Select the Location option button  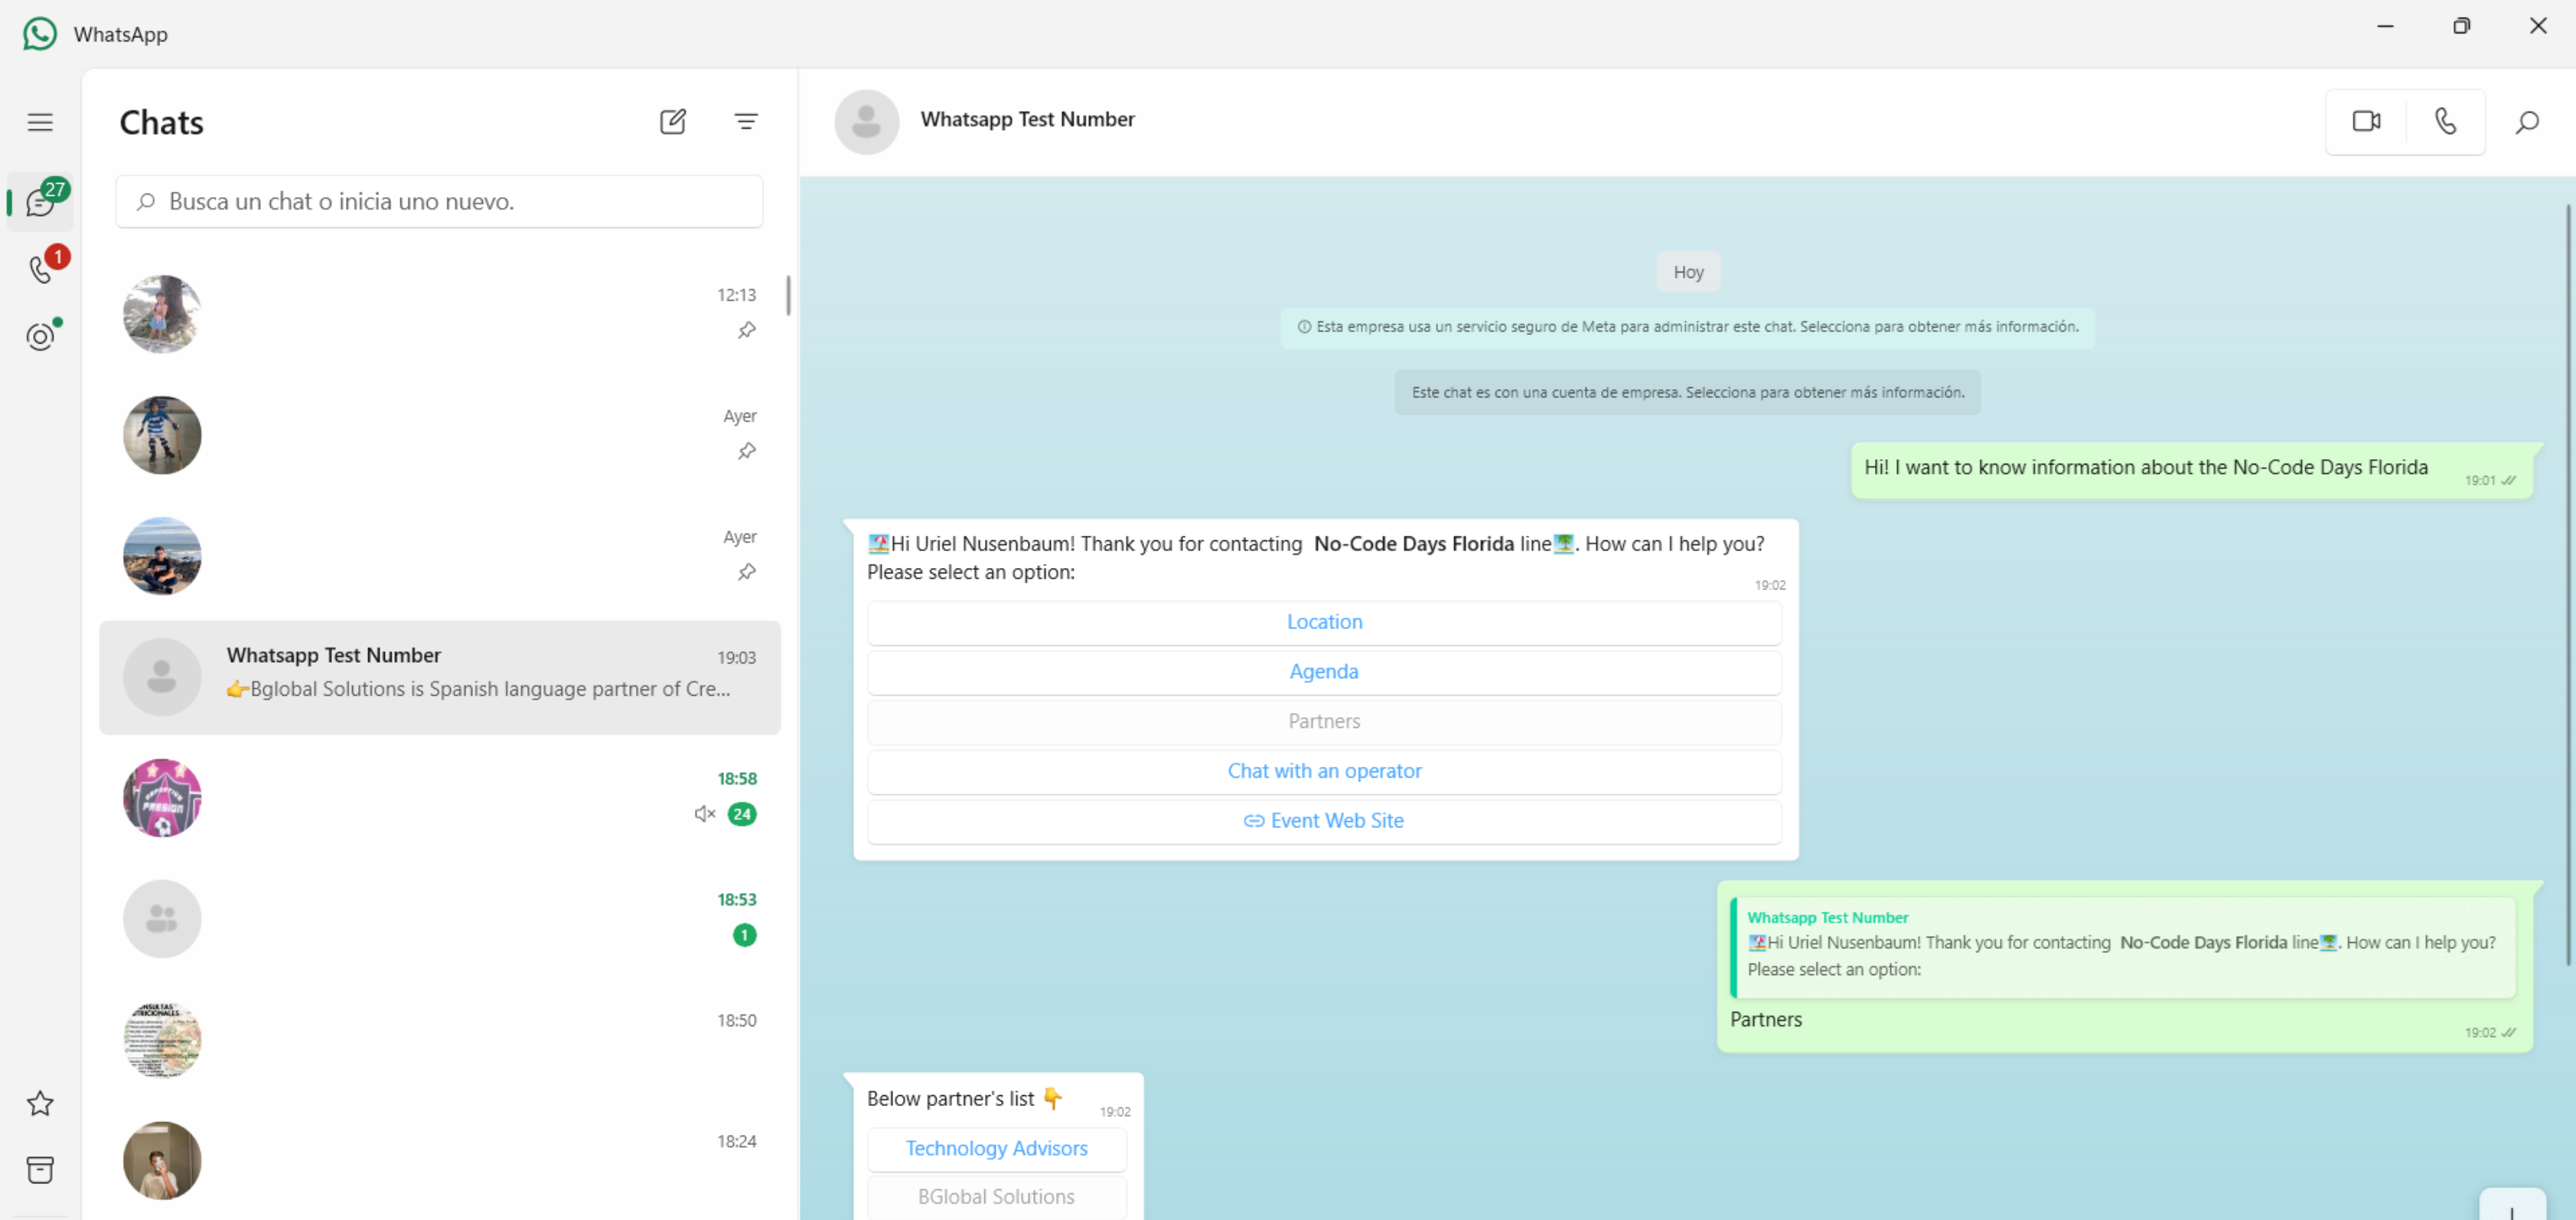[x=1324, y=622]
